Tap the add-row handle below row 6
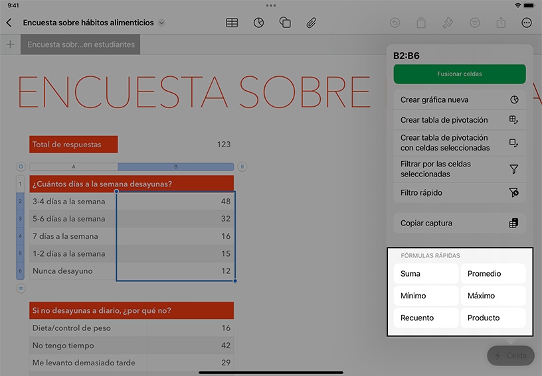Screen dimensions: 542x376 [21, 288]
